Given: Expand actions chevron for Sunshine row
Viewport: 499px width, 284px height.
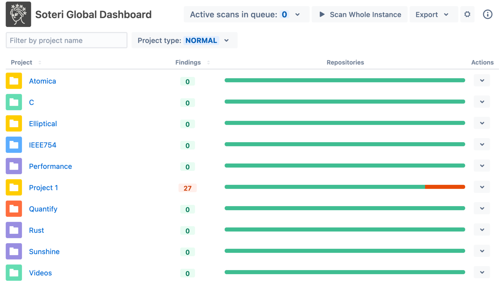Looking at the screenshot, I should point(482,251).
